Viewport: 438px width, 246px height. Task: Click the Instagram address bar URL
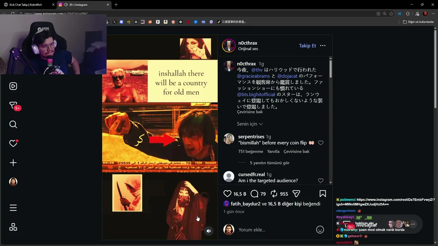point(56,14)
